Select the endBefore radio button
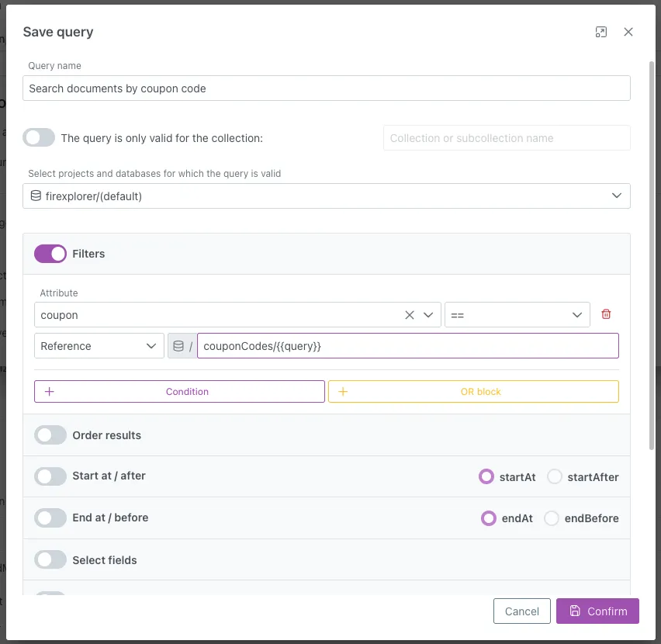The image size is (661, 644). pyautogui.click(x=553, y=518)
